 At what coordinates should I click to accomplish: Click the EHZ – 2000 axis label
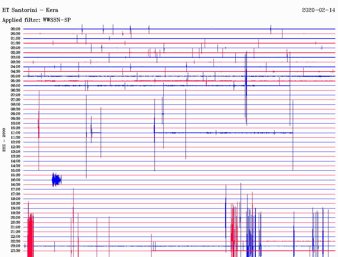point(4,140)
